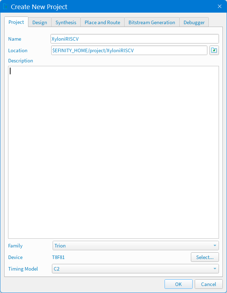Open the Synthesis tab
227x293 pixels.
(x=66, y=22)
